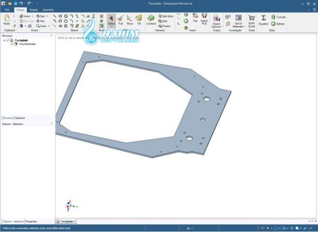The width and height of the screenshot is (318, 232).
Task: Click the Save quick-access icon
Action: tap(15, 4)
